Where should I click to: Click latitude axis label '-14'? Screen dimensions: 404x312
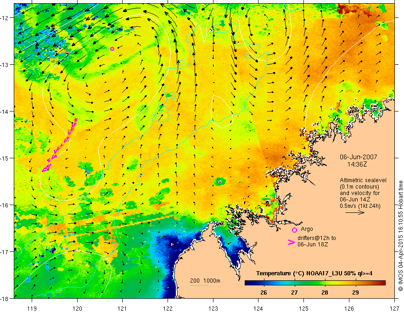click(5, 111)
